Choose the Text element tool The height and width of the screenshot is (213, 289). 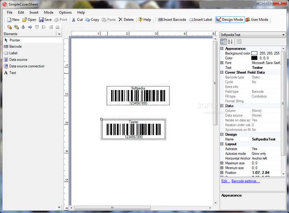[12, 73]
